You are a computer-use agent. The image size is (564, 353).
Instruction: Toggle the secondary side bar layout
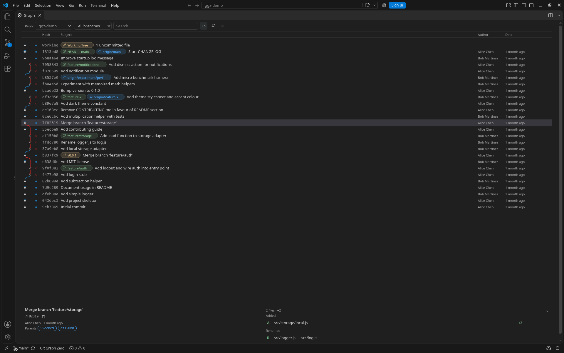click(x=531, y=5)
